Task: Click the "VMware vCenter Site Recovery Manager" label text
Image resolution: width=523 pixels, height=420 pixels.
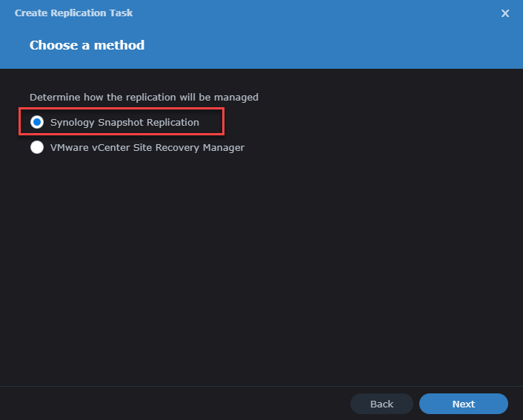Action: tap(147, 147)
